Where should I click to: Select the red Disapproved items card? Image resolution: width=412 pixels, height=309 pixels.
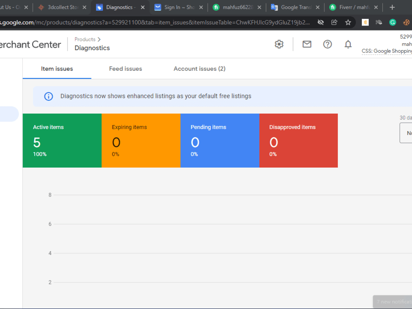pos(298,140)
